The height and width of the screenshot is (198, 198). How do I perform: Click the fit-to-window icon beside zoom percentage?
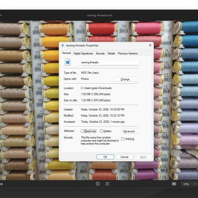point(174,184)
